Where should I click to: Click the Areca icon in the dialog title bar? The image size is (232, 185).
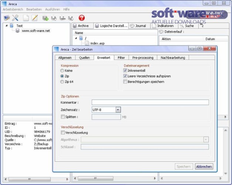click(56, 49)
